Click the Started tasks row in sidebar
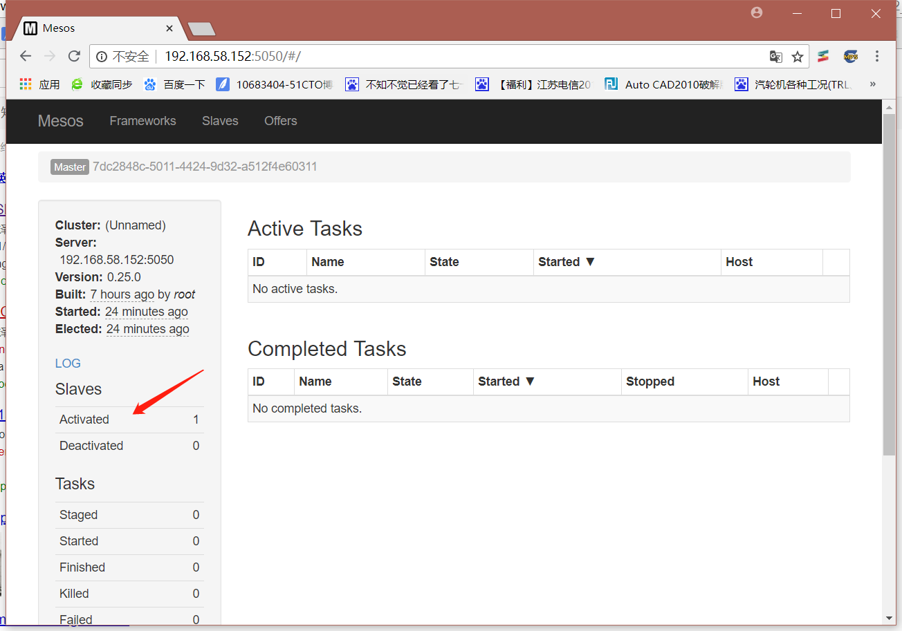 [x=129, y=541]
